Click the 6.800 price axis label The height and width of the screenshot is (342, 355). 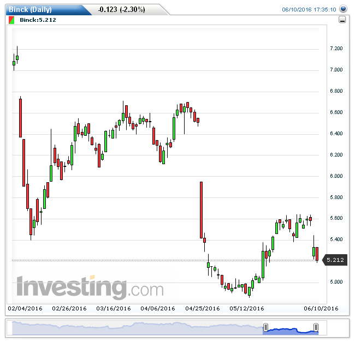click(x=336, y=91)
